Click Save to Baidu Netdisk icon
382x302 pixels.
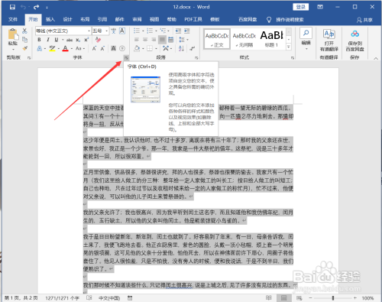pos(354,40)
